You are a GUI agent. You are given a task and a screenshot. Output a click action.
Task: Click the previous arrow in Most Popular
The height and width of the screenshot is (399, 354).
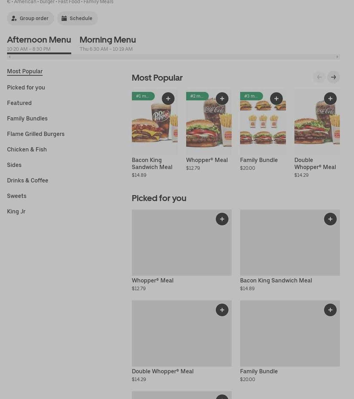click(x=319, y=77)
